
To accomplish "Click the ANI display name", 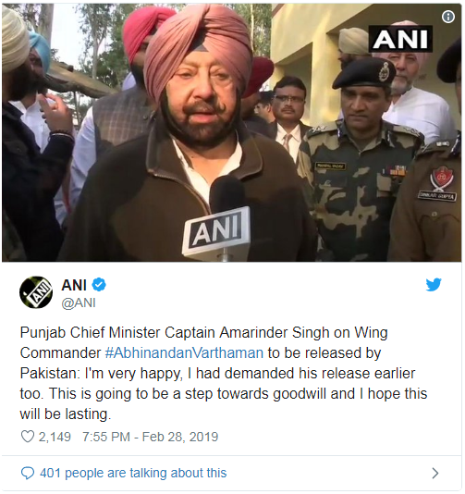I will [74, 285].
